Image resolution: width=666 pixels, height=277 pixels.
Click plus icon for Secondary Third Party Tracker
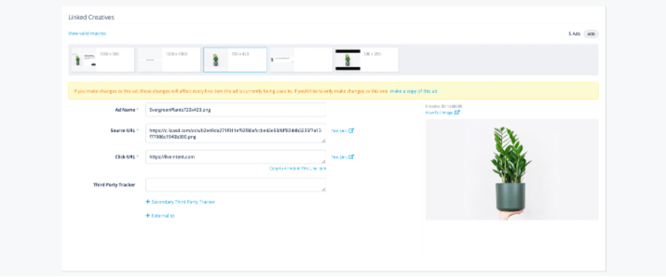148,202
